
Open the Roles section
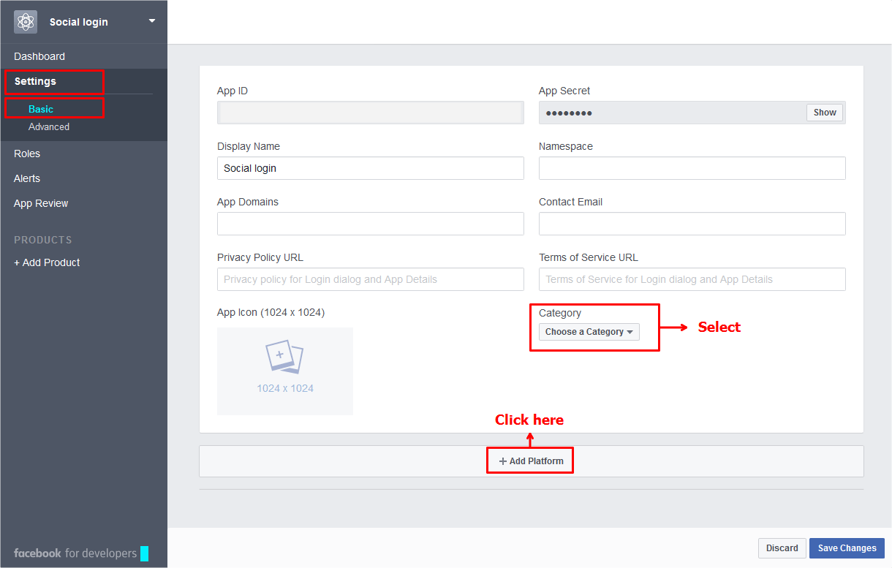click(x=27, y=154)
